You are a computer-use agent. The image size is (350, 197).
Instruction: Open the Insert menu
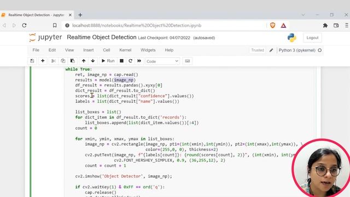89,50
